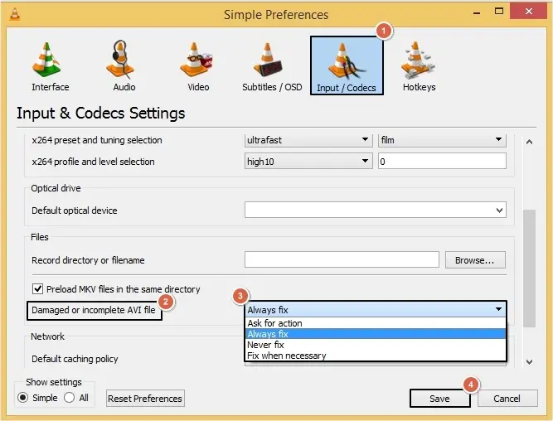Click the Record directory or filename label

[88, 260]
